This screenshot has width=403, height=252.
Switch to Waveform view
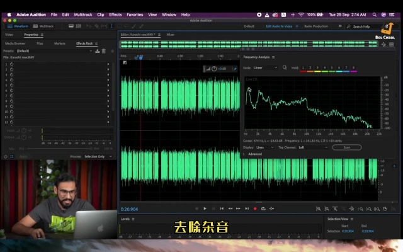18,26
